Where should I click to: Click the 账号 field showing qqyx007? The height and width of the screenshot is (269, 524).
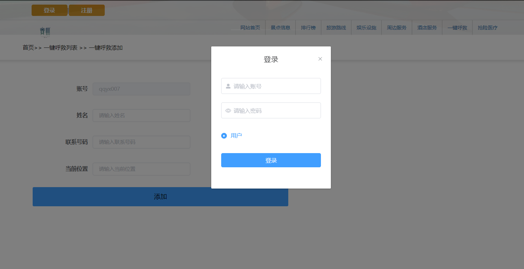click(141, 89)
